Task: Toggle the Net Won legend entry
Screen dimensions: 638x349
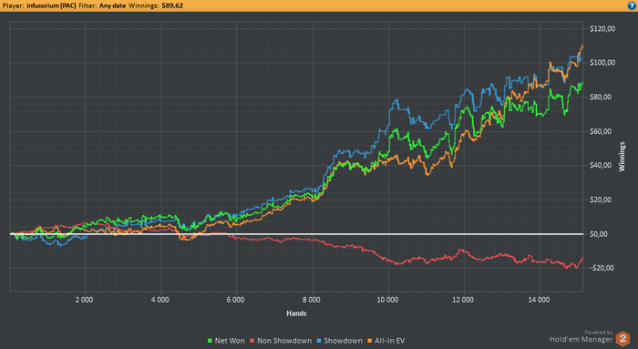Action: point(226,341)
